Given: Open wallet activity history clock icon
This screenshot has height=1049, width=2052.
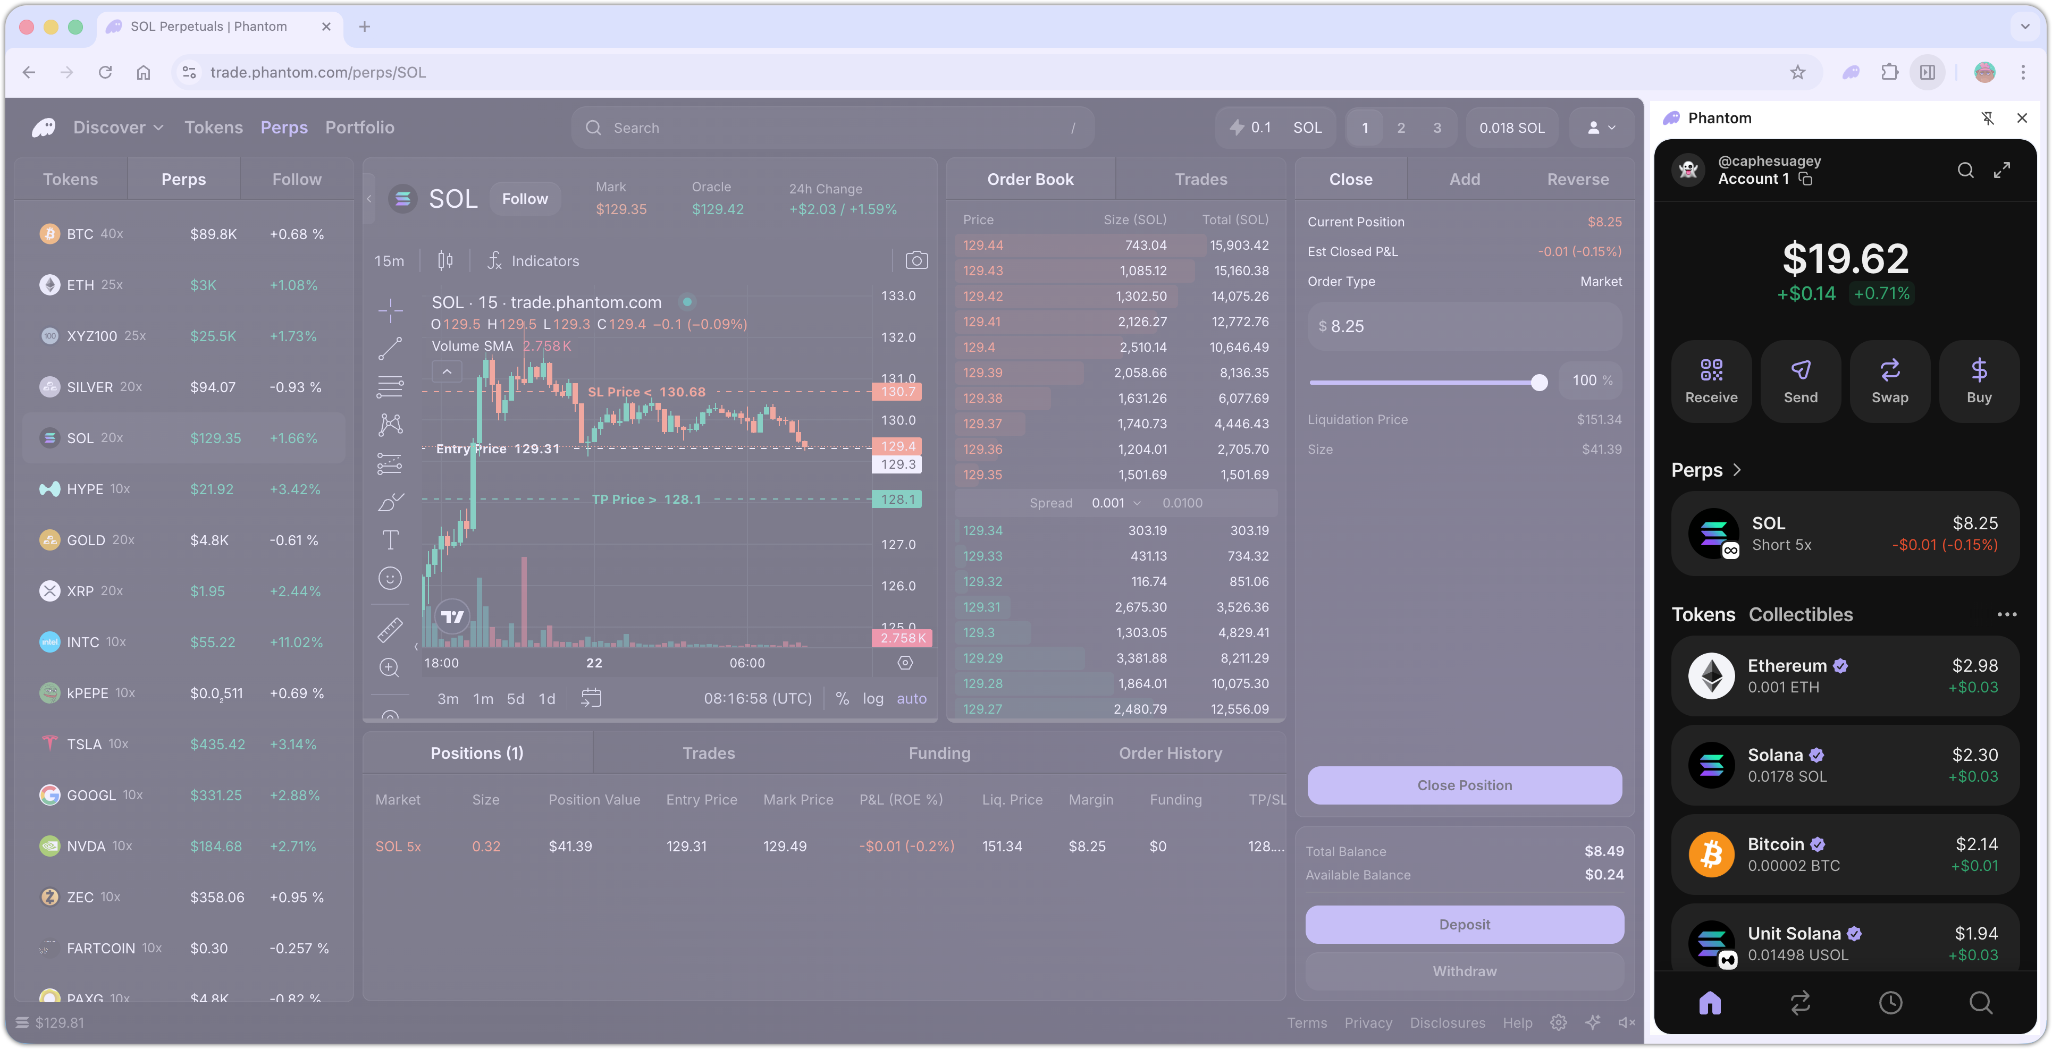Looking at the screenshot, I should coord(1890,1003).
